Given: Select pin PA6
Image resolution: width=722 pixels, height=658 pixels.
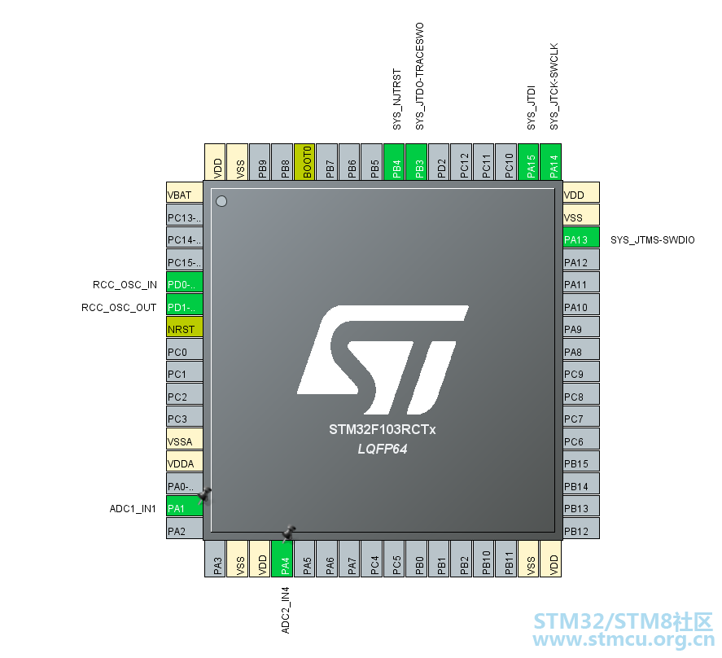Looking at the screenshot, I should pyautogui.click(x=327, y=559).
